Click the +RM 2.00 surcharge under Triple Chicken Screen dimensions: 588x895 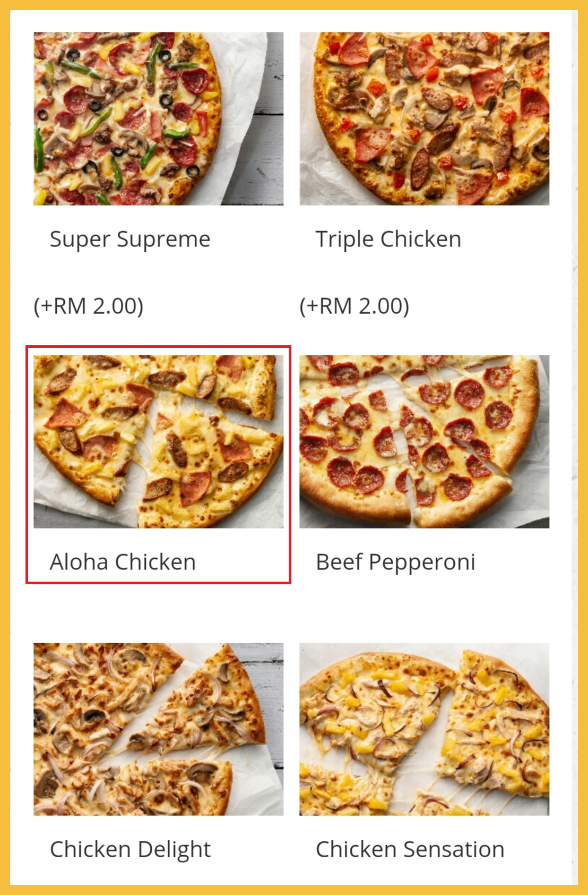tap(354, 306)
